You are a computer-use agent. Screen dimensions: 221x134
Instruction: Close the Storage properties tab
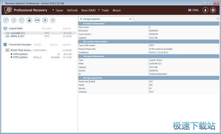pyautogui.click(x=130, y=19)
